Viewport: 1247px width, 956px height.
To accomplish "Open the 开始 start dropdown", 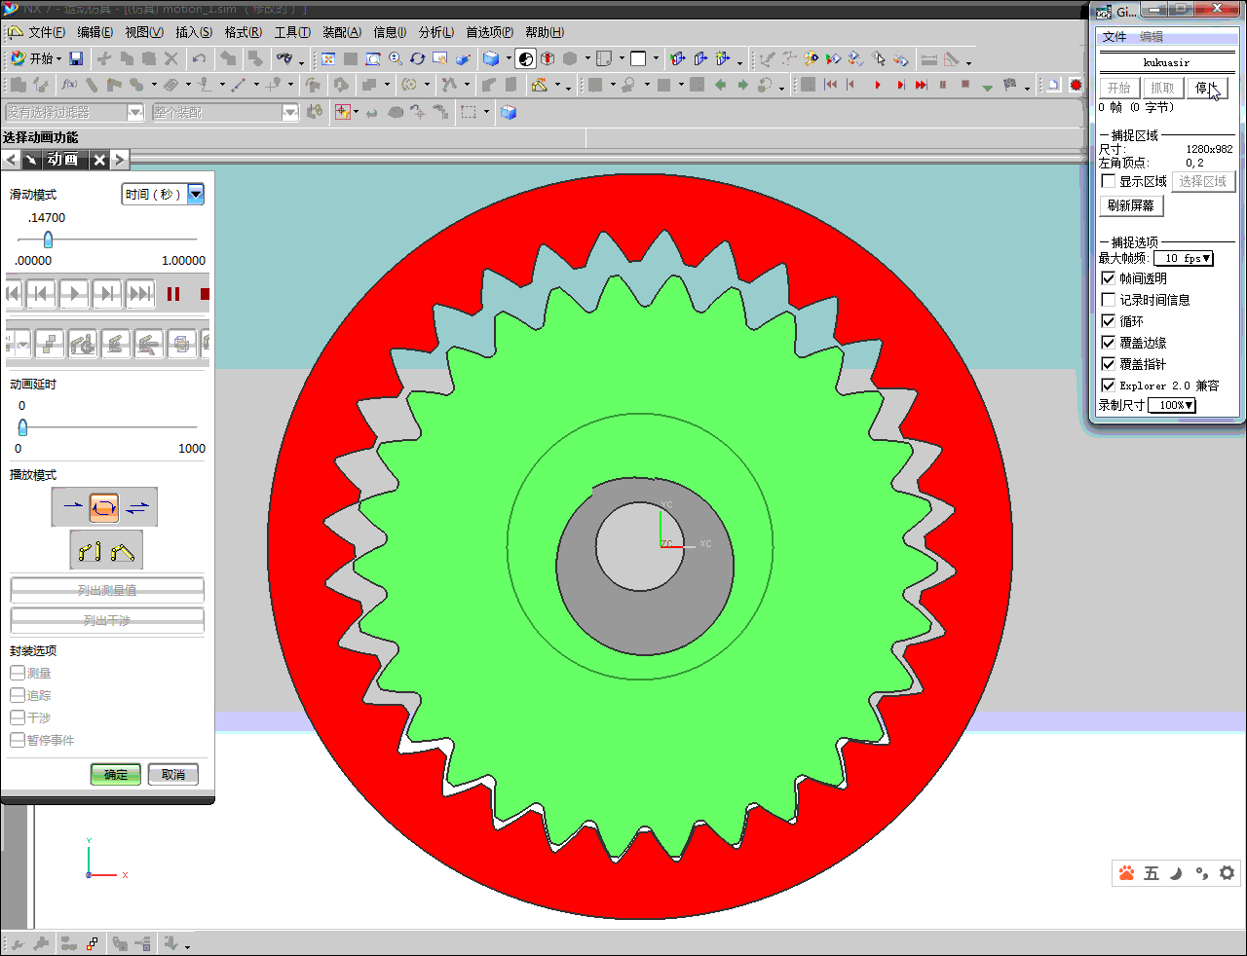I will pyautogui.click(x=36, y=58).
